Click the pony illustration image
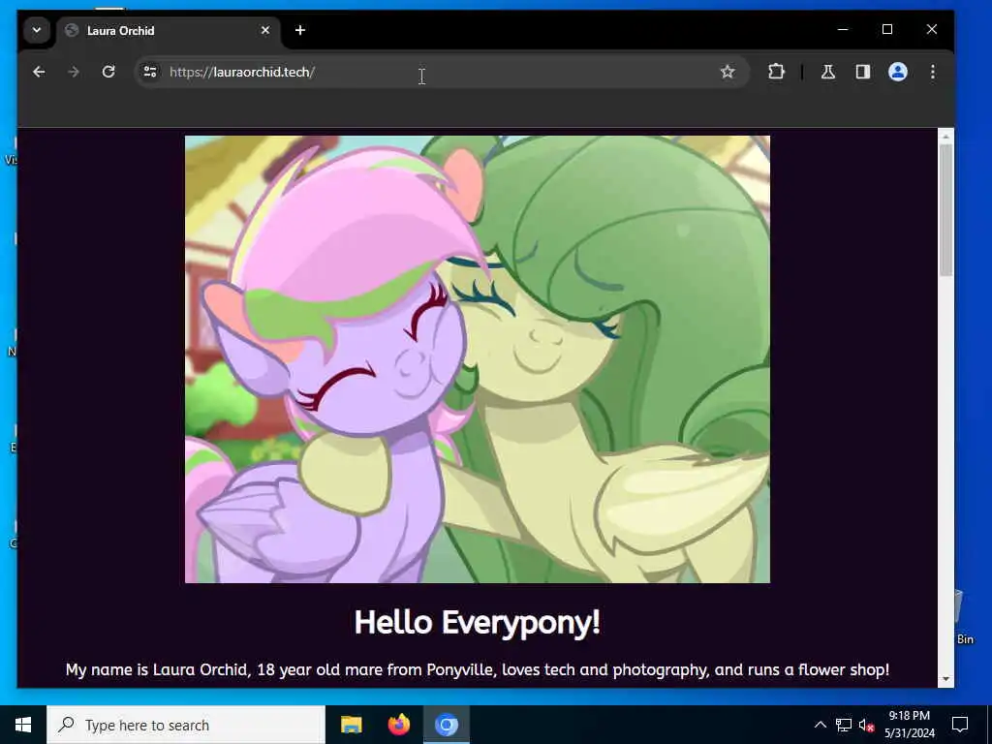 478,359
